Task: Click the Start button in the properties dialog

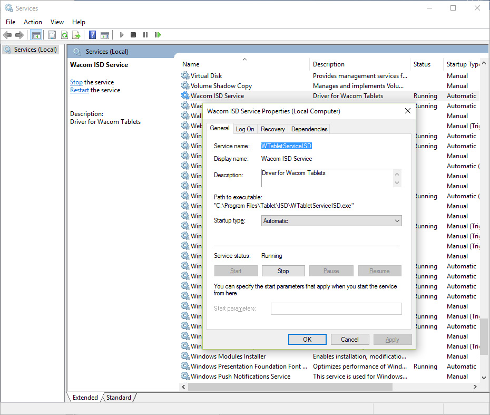Action: pos(236,271)
